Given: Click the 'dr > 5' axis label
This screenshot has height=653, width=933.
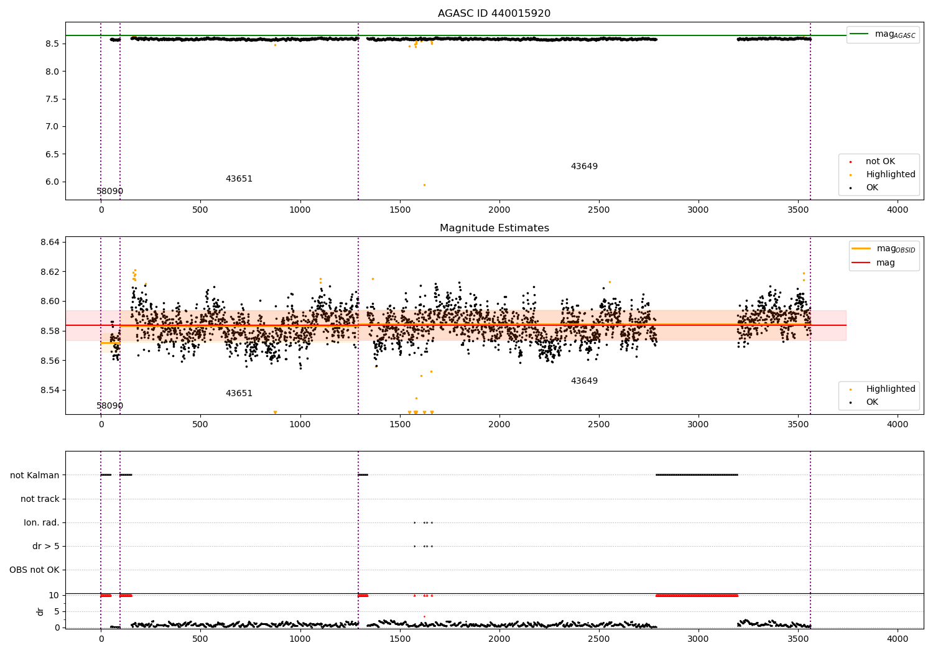Looking at the screenshot, I should (x=46, y=546).
